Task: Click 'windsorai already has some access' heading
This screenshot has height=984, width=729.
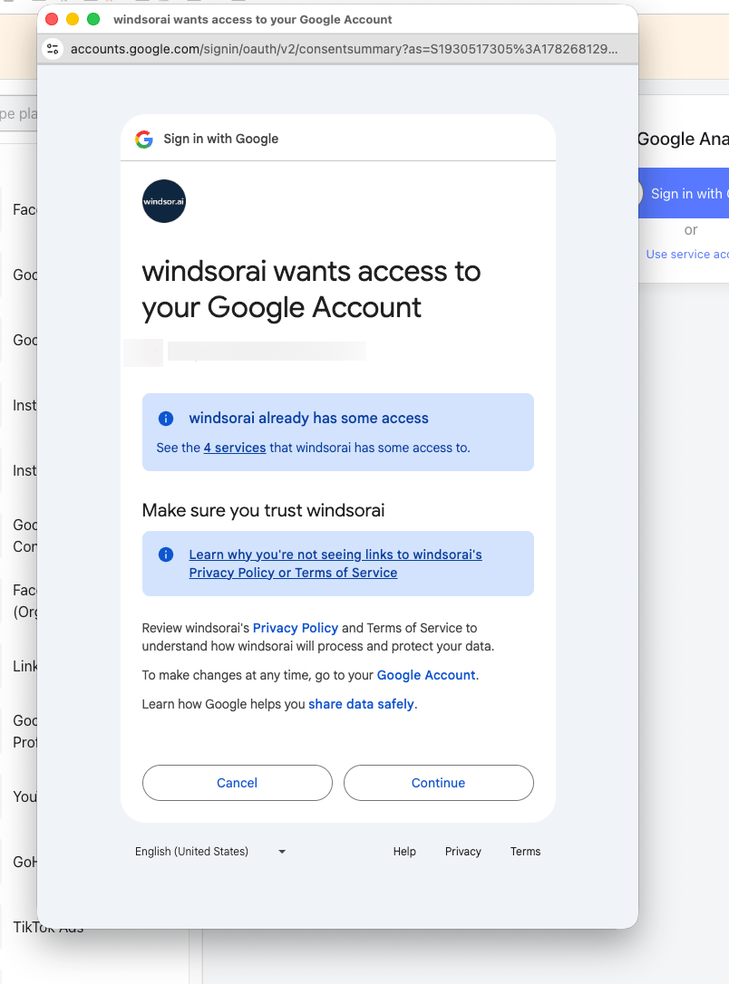Action: point(309,419)
